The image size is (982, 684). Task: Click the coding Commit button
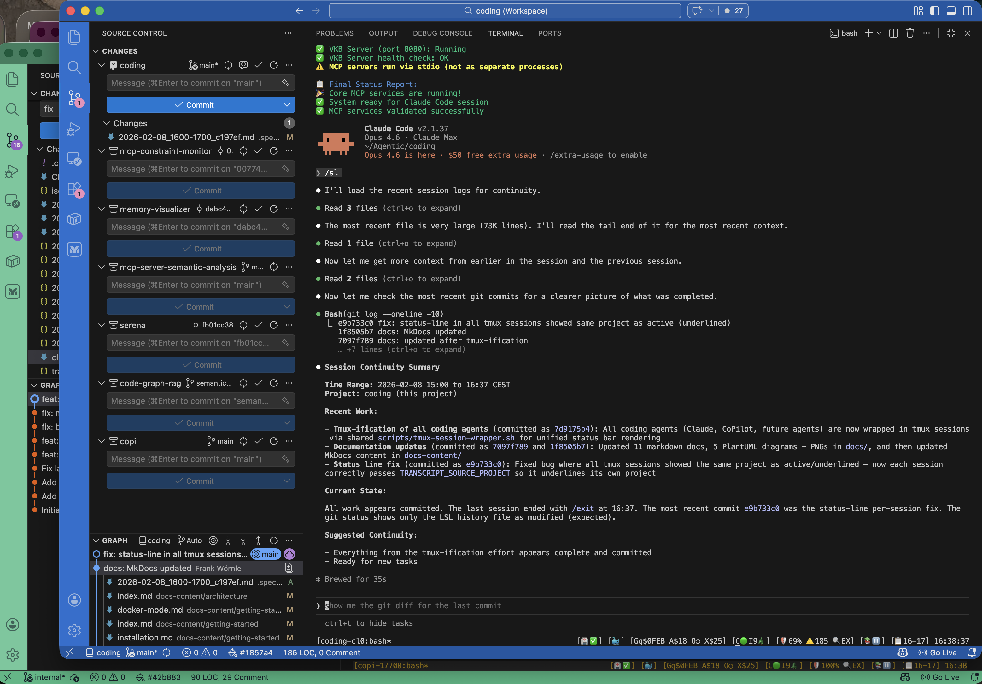[193, 105]
